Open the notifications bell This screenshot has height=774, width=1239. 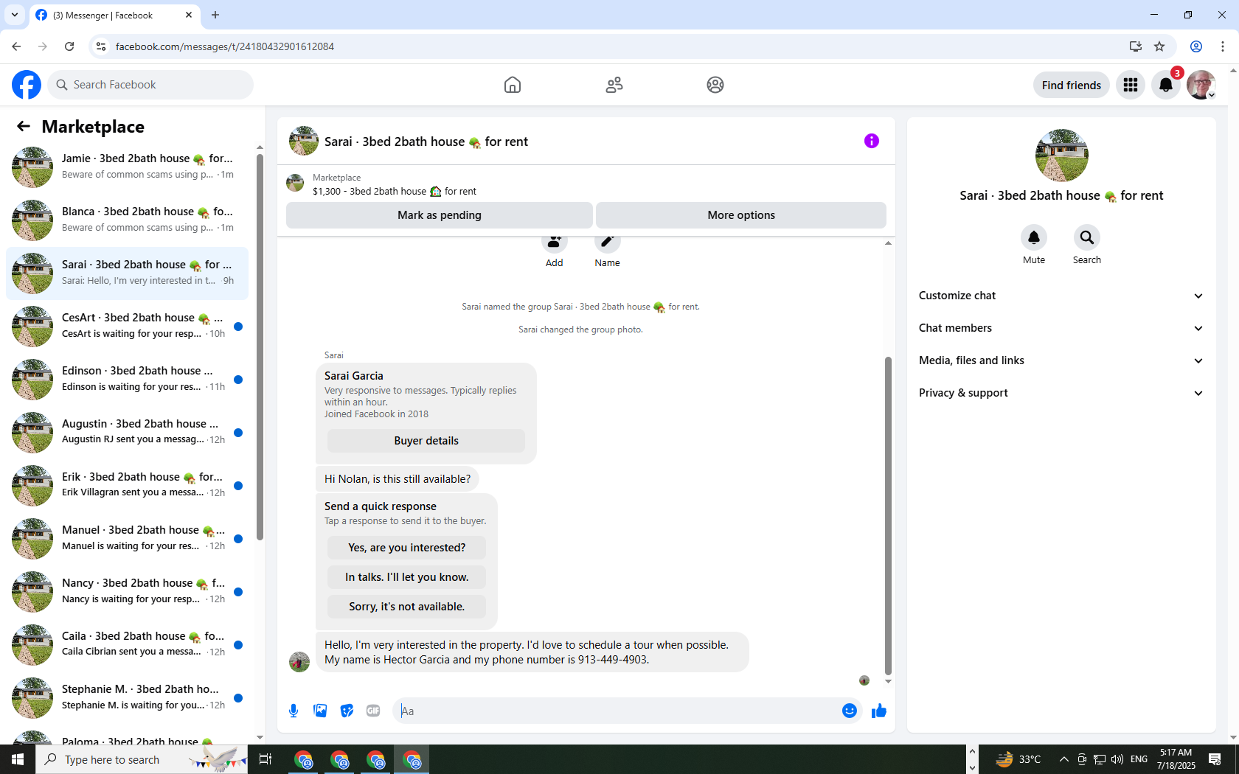click(1166, 85)
